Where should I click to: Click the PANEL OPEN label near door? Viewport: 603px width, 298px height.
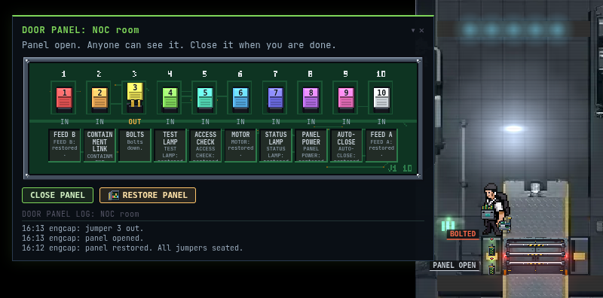click(x=455, y=265)
